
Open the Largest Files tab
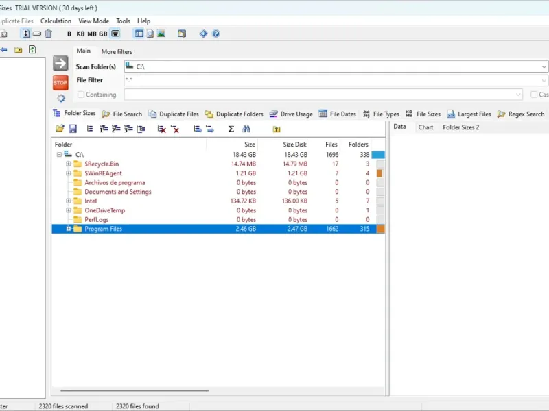(469, 114)
